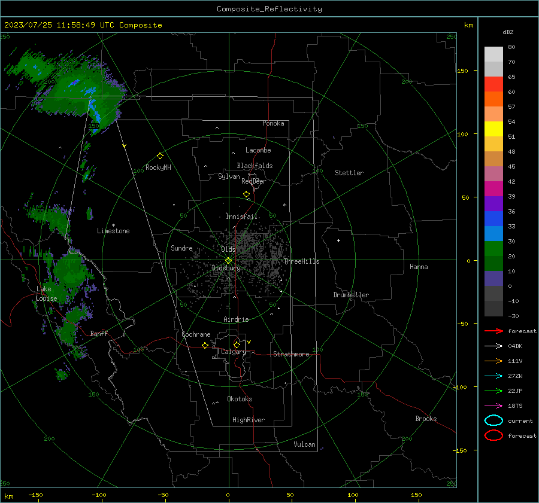Click the white plus marker west of Hanna
This screenshot has width=539, height=503.
(x=338, y=240)
